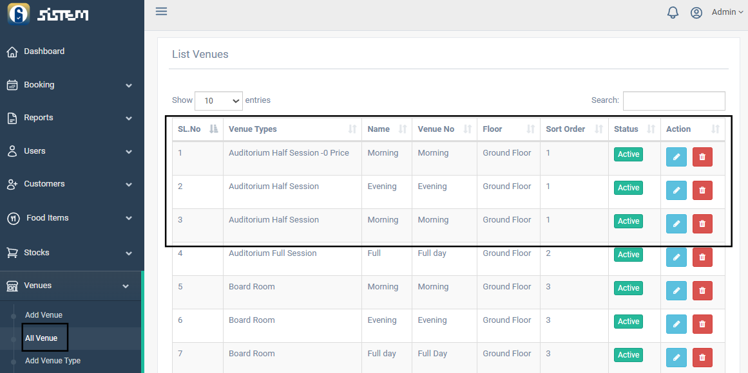Screen dimensions: 748x373
Task: Click Active status badge in row 2
Action: (628, 188)
